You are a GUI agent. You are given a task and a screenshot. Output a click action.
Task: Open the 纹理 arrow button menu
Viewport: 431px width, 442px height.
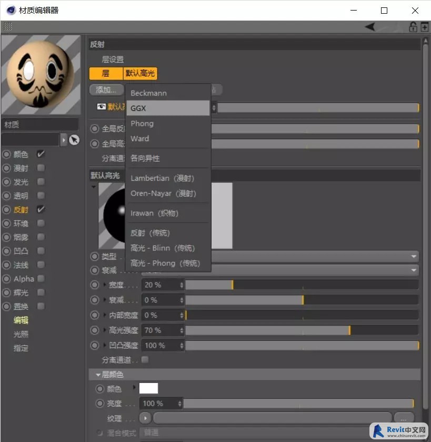point(145,418)
